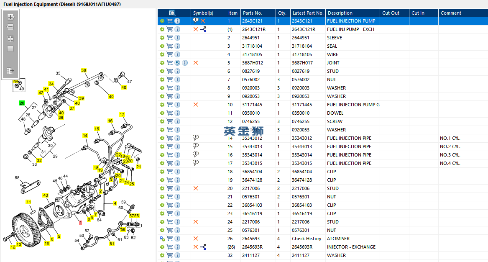The width and height of the screenshot is (488, 262).
Task: Click green callout 26 on the diagram
Action: click(x=22, y=103)
